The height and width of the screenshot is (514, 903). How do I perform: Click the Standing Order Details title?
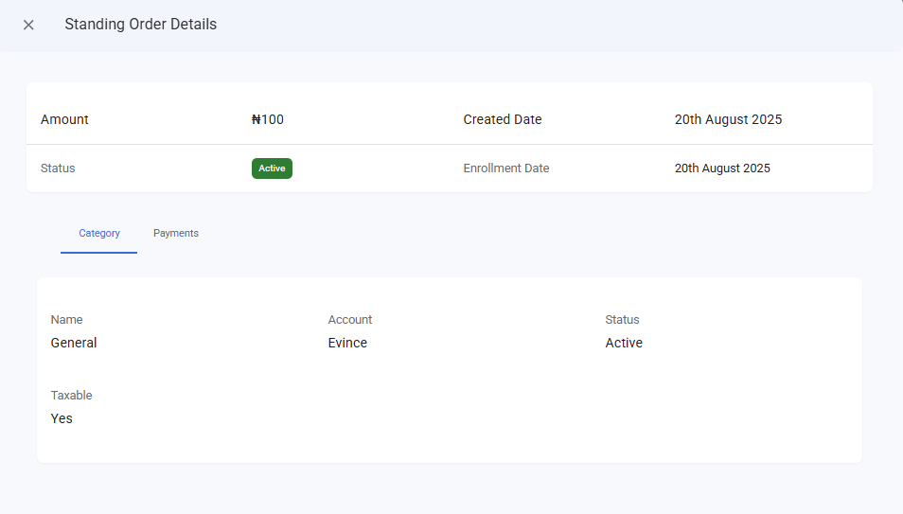coord(140,25)
